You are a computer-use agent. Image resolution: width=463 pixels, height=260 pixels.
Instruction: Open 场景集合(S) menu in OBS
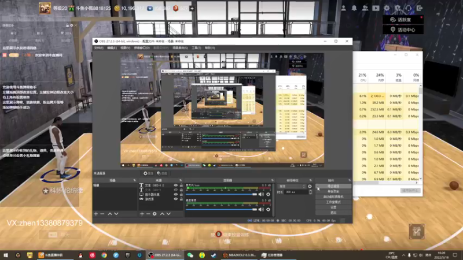tap(180, 48)
